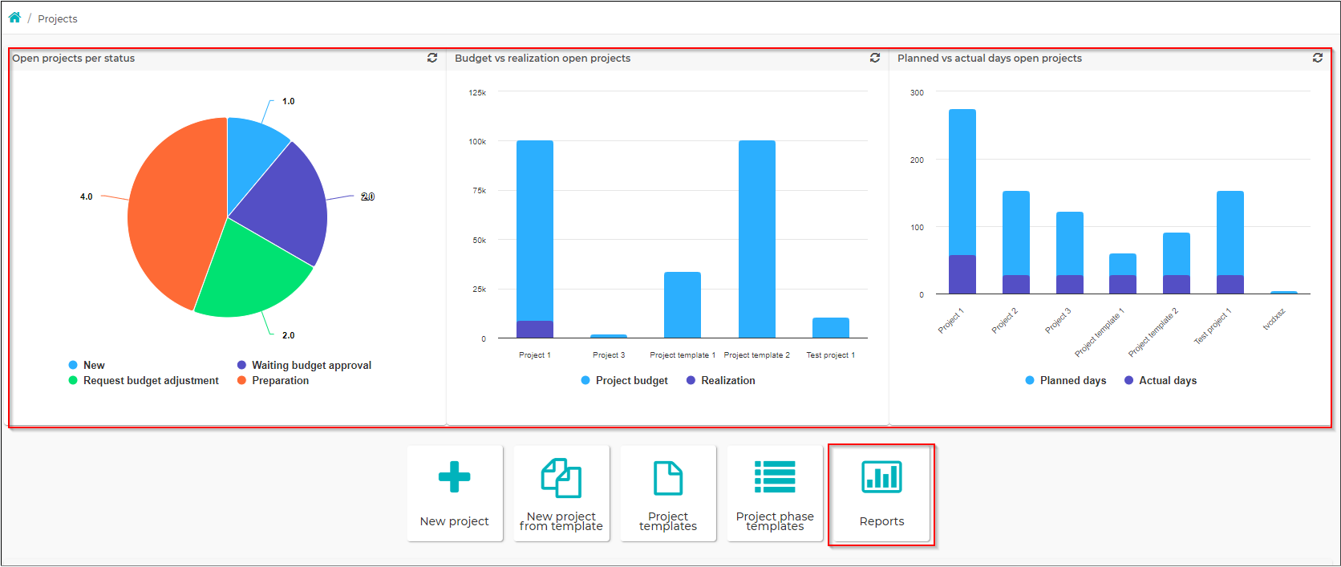Click Project 3 planned days bar
1341x567 pixels.
coord(1070,243)
